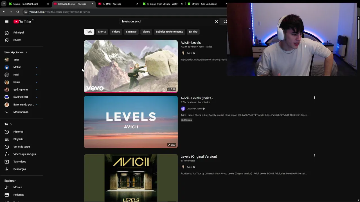The image size is (360, 202).
Task: Expand the Tú section chevron
Action: [11, 124]
